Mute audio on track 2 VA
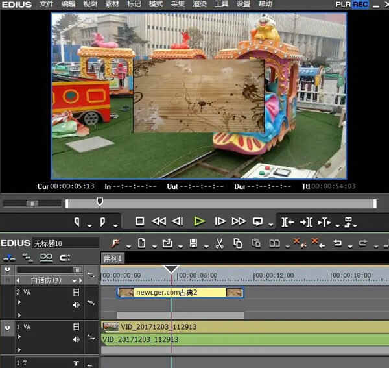The image size is (389, 368). coord(76,304)
